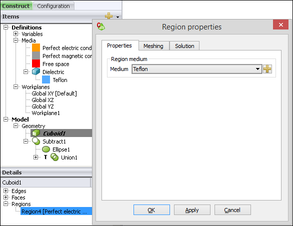Image resolution: width=293 pixels, height=226 pixels.
Task: Click the Subtract1 boolean icon
Action: (x=36, y=141)
